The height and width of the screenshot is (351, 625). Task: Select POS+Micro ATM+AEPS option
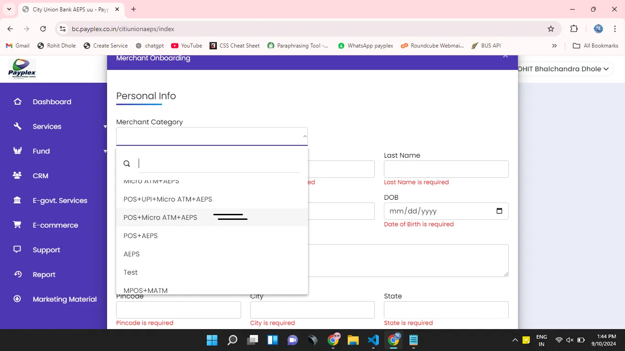coord(160,218)
